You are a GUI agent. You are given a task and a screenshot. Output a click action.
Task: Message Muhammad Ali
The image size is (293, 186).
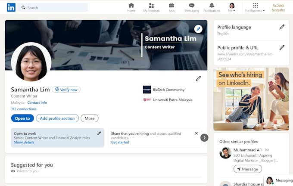pos(248,169)
